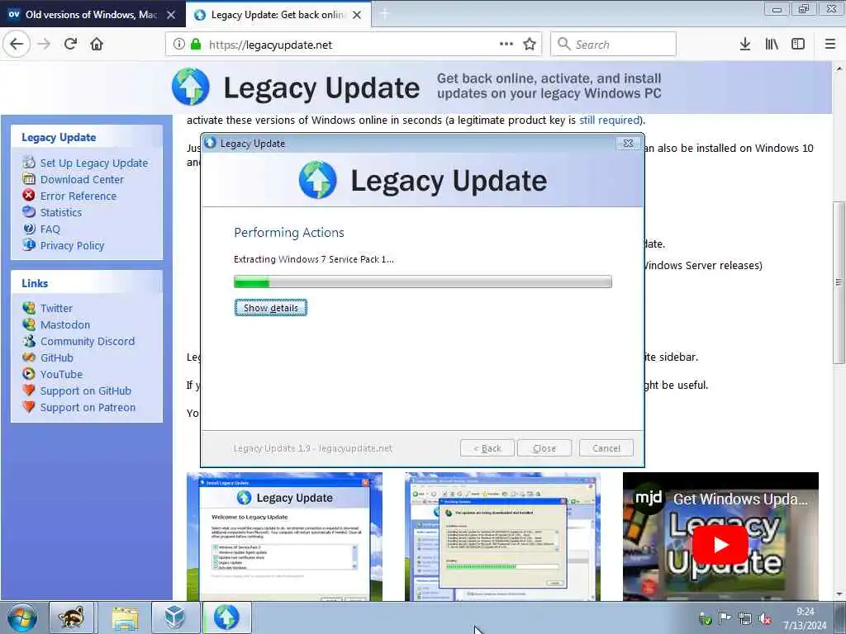Click the green padlock connection icon
This screenshot has width=846, height=634.
pyautogui.click(x=196, y=45)
